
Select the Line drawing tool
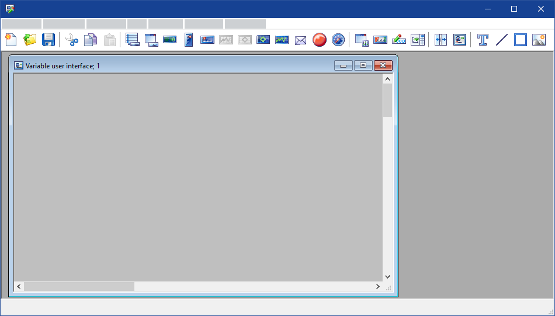[x=502, y=40]
